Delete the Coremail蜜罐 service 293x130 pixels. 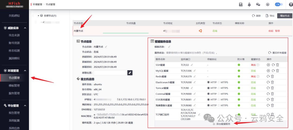[272, 94]
